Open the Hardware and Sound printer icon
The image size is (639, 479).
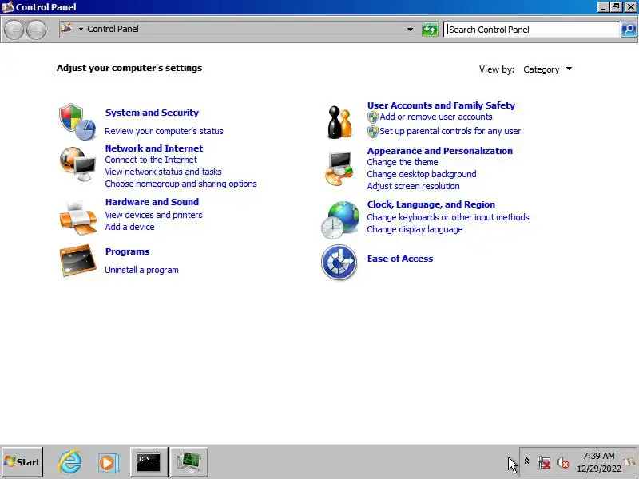coord(77,217)
